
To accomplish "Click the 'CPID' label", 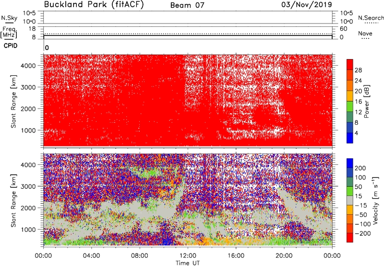I will [11, 46].
